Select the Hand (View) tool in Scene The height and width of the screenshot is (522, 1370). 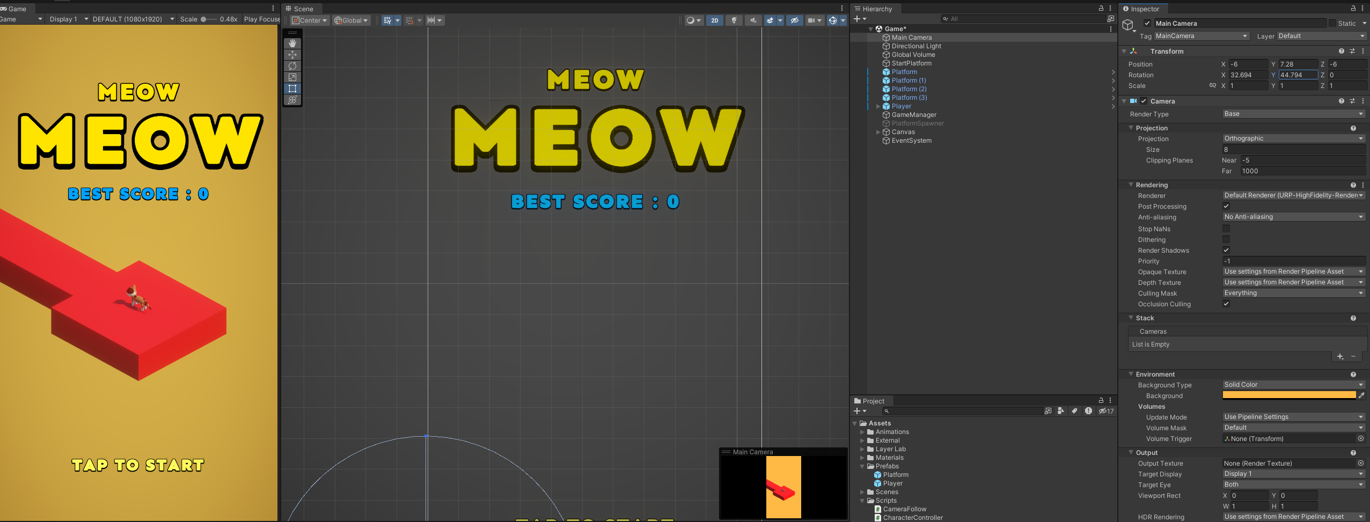(292, 43)
